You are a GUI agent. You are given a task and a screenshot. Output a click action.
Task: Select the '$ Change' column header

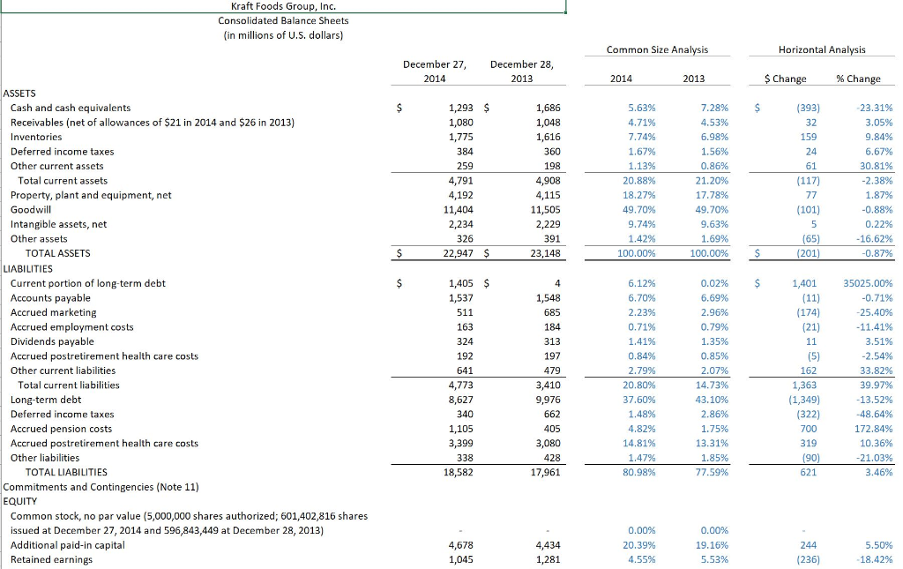[x=785, y=79]
